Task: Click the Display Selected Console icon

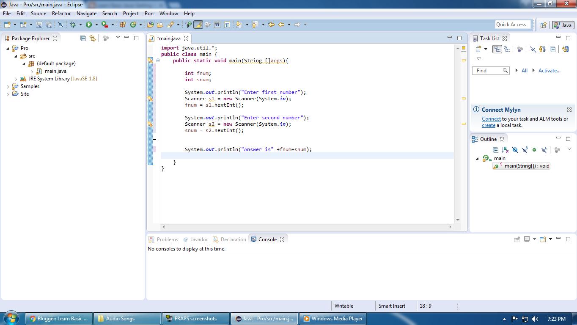Action: (x=527, y=239)
